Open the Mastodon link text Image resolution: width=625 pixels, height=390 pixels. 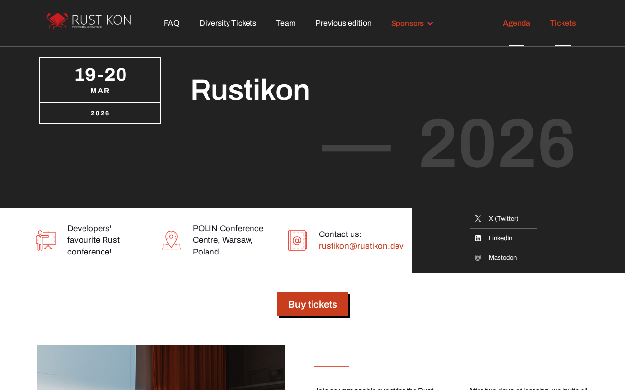click(x=502, y=258)
